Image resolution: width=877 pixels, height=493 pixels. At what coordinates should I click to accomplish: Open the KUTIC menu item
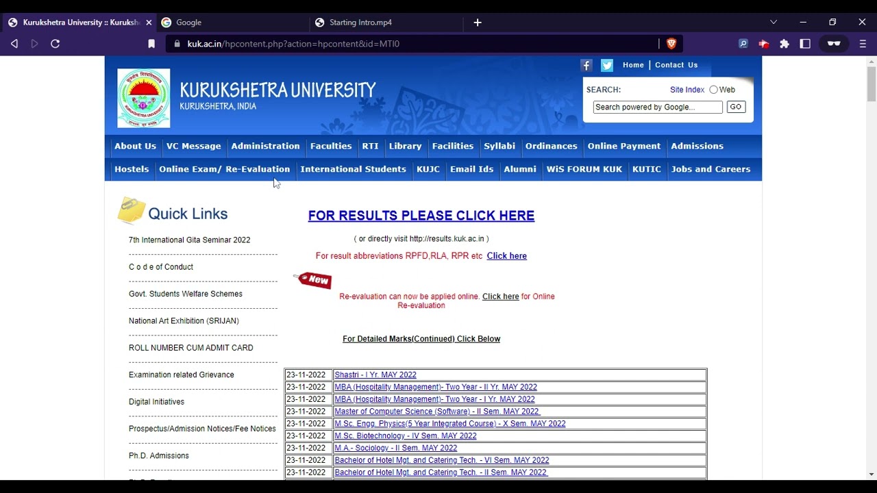(x=647, y=169)
